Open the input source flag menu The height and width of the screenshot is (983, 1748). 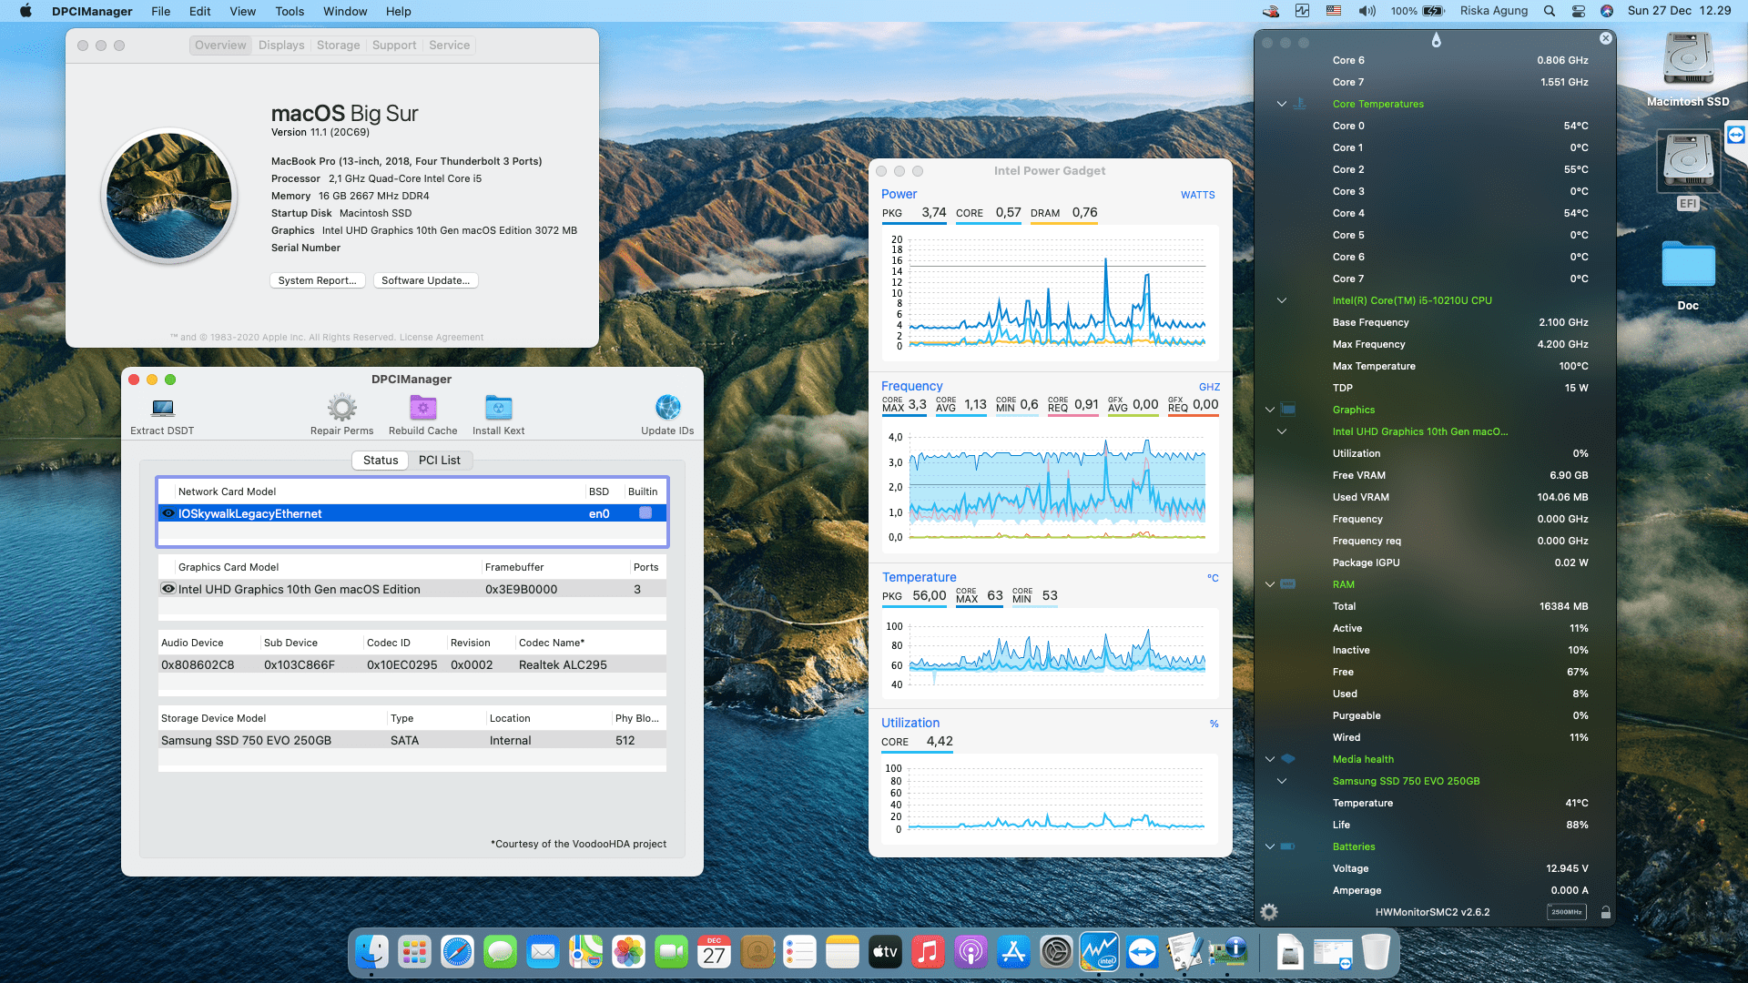point(1334,11)
